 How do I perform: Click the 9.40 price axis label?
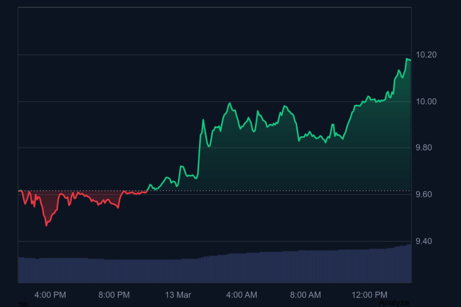426,241
